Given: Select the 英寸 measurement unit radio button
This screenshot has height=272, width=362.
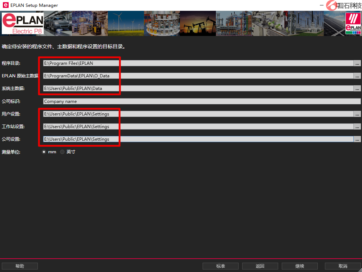Looking at the screenshot, I should click(x=62, y=152).
